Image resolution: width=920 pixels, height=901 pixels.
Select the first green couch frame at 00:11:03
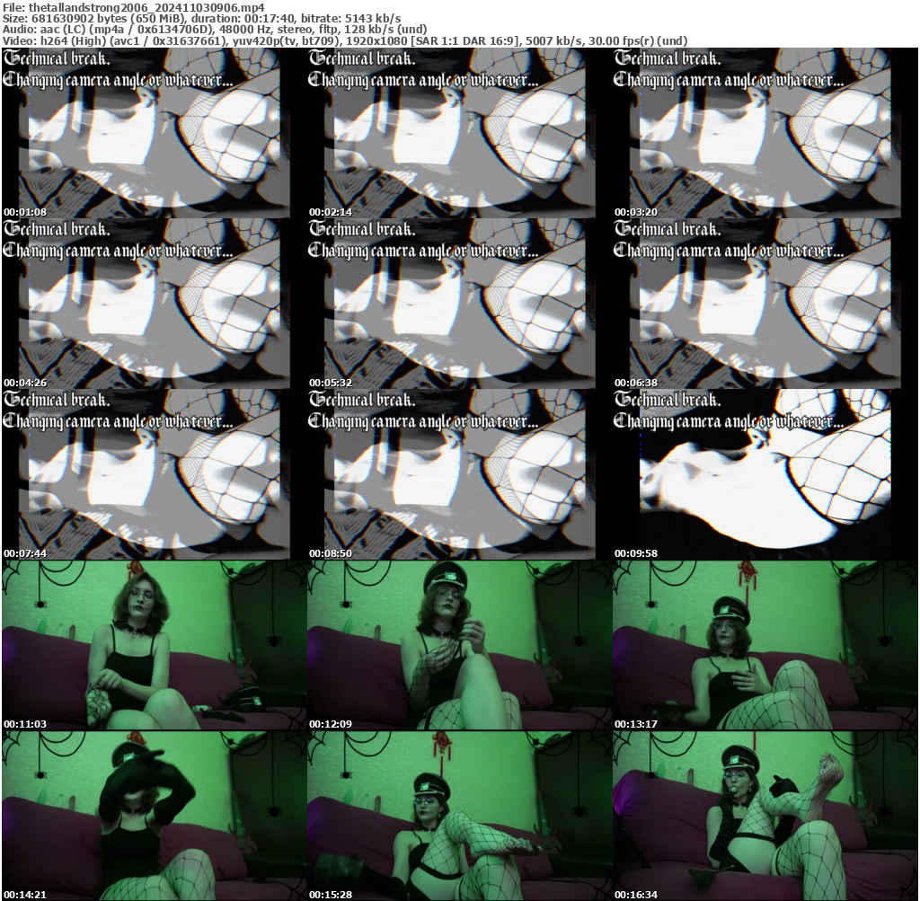(153, 642)
